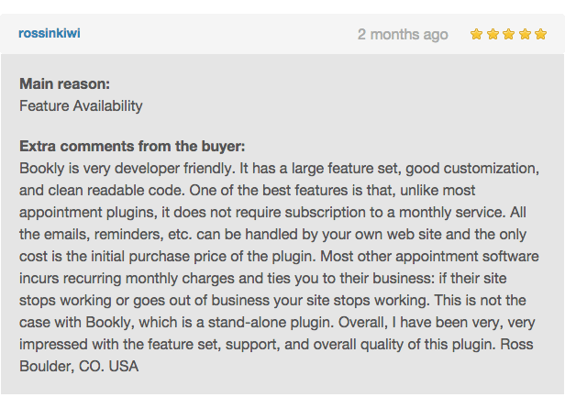
Task: Click the 'clean readable code' phrase
Action: point(116,190)
